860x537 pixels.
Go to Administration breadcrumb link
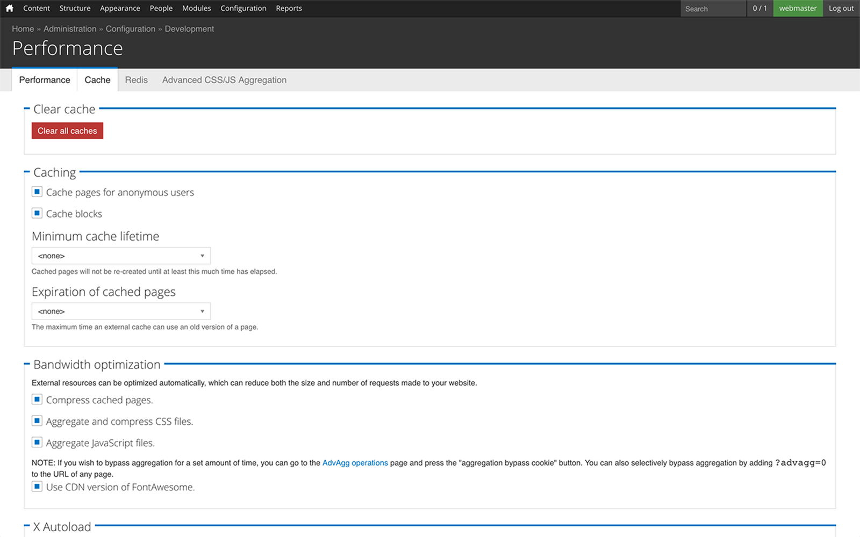[70, 29]
